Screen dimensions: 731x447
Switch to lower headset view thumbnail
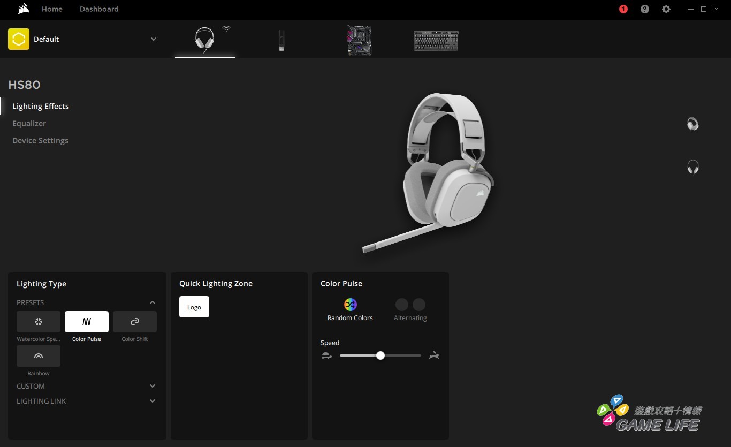pos(692,167)
